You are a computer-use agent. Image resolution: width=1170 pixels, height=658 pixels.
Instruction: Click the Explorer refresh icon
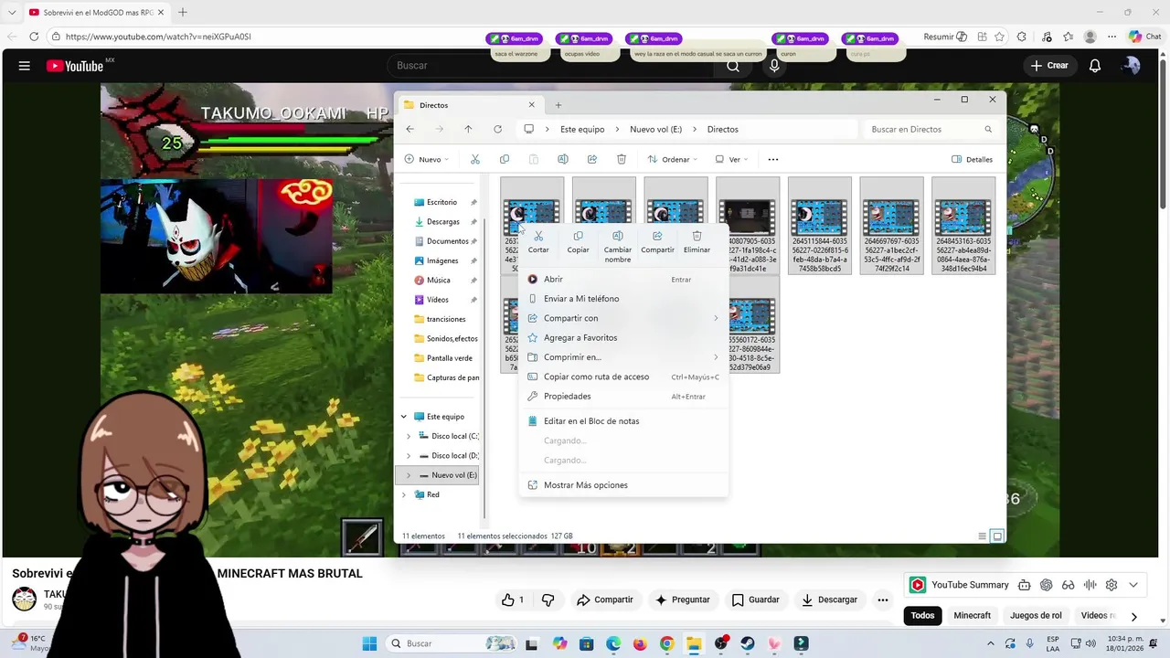pyautogui.click(x=497, y=129)
